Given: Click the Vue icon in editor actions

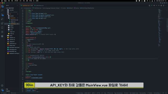Looking at the screenshot, I should pyautogui.click(x=152, y=5).
